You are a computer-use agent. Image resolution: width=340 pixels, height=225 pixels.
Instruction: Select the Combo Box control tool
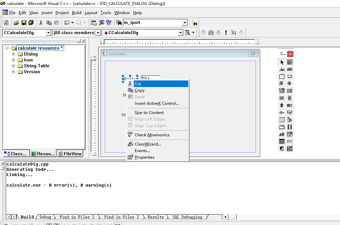click(x=282, y=91)
